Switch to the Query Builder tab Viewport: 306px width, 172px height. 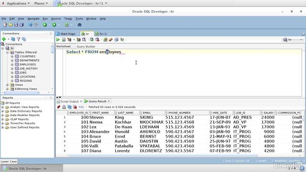coord(86,46)
